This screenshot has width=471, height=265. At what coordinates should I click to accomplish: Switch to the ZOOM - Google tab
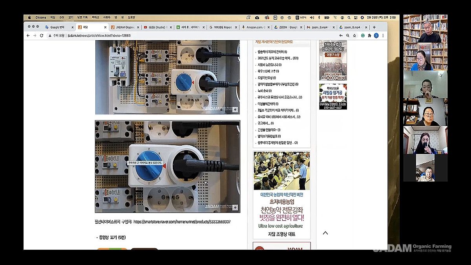point(288,27)
